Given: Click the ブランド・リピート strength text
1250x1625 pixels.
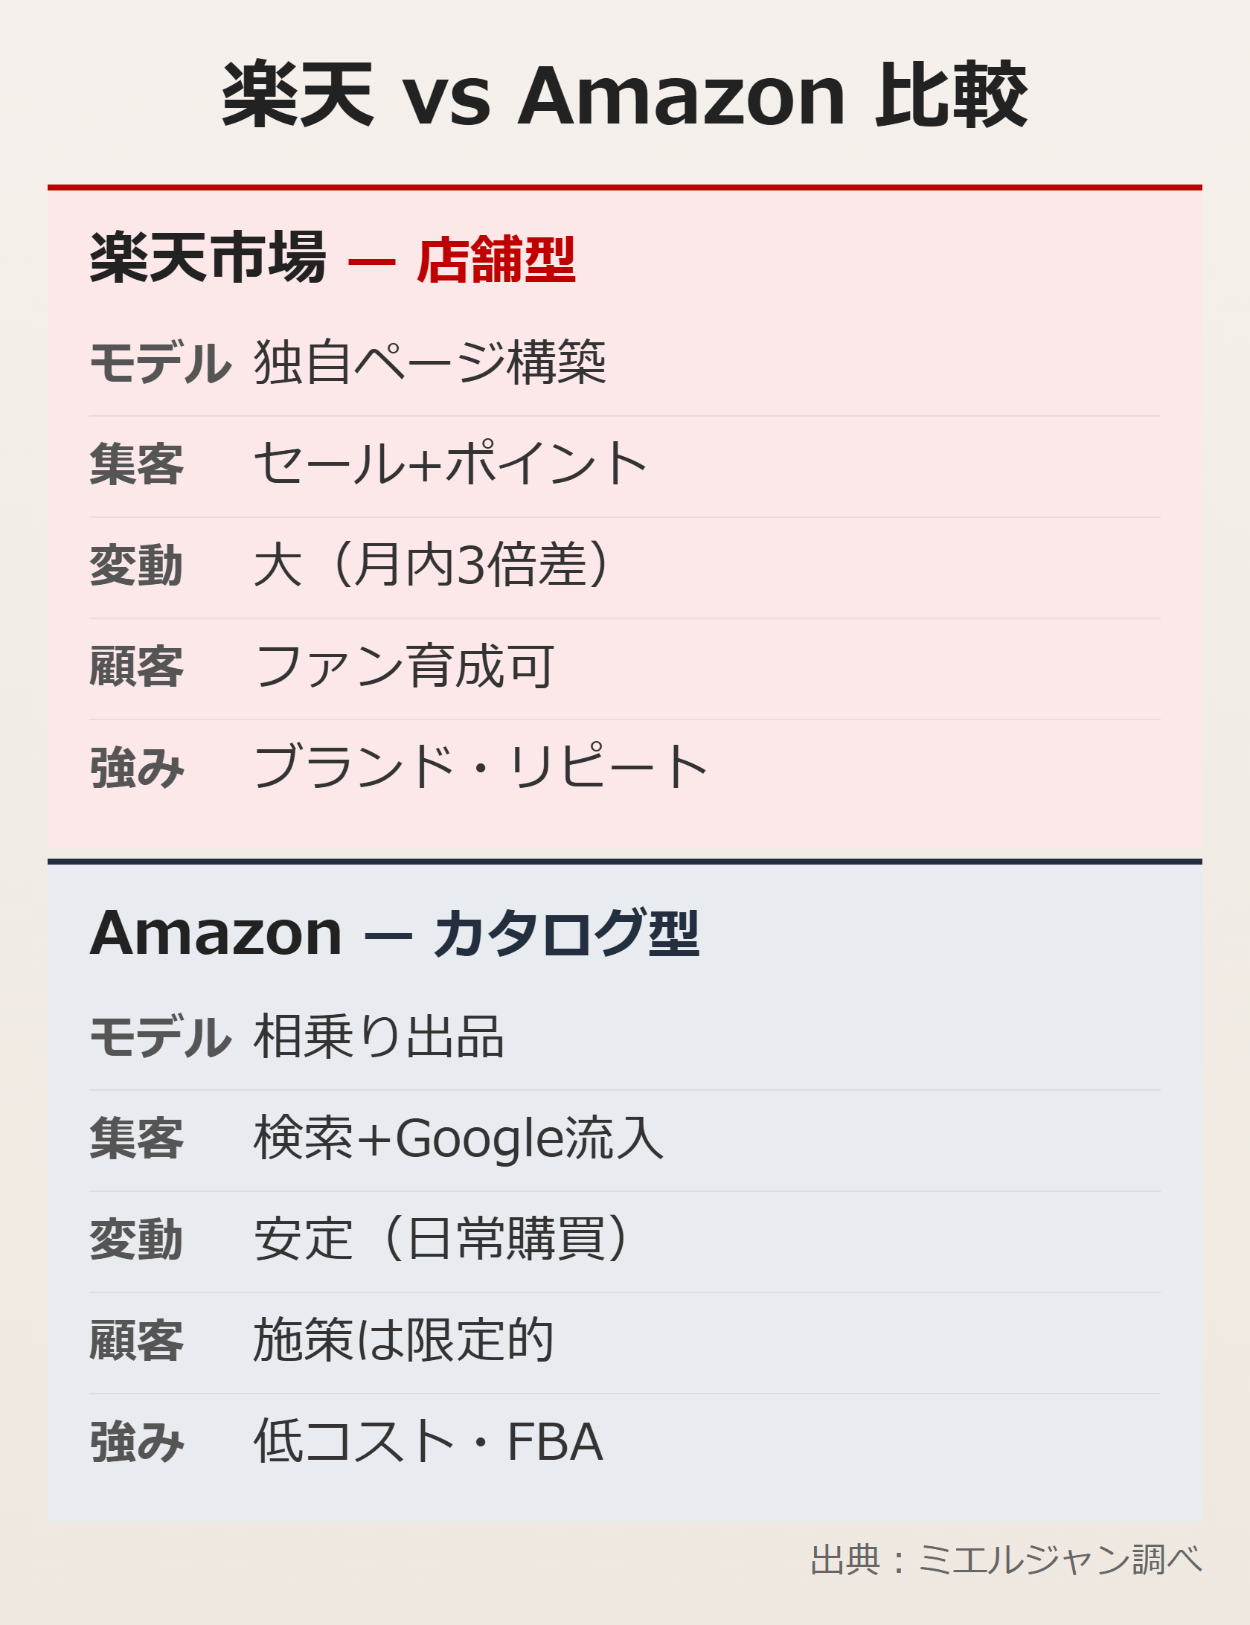Looking at the screenshot, I should pyautogui.click(x=481, y=767).
